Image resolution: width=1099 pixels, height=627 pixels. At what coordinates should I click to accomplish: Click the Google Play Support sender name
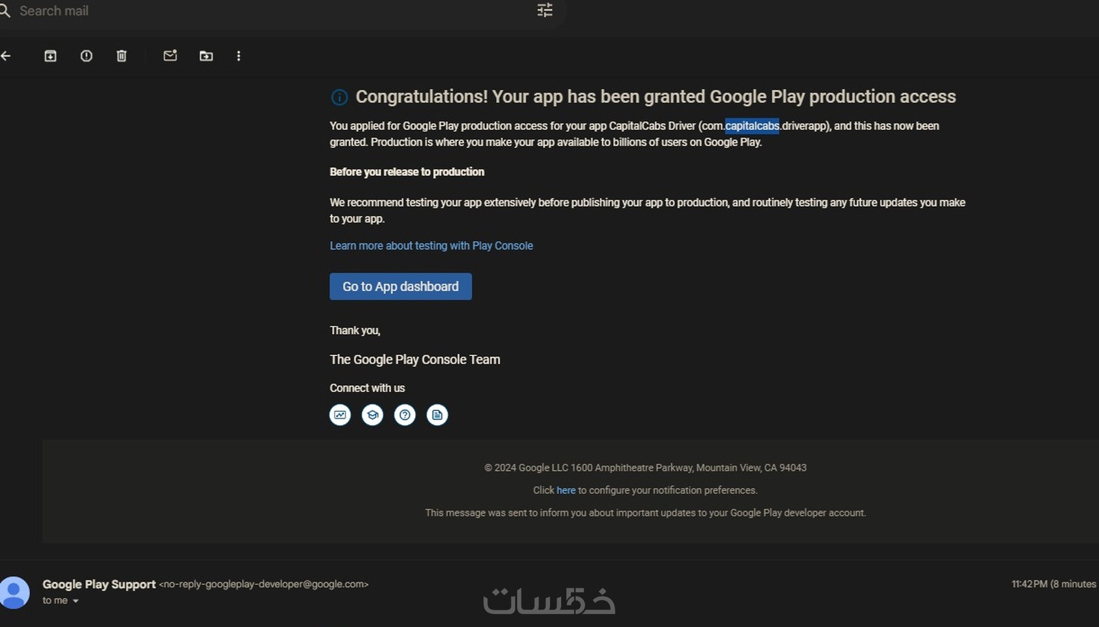pos(99,584)
